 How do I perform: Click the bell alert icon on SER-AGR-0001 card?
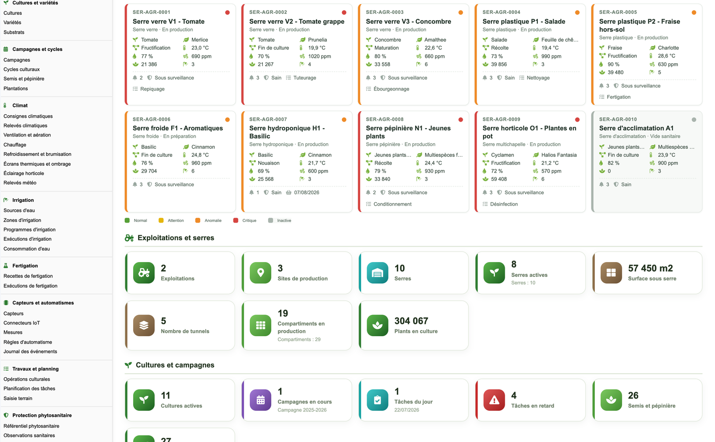(x=135, y=78)
